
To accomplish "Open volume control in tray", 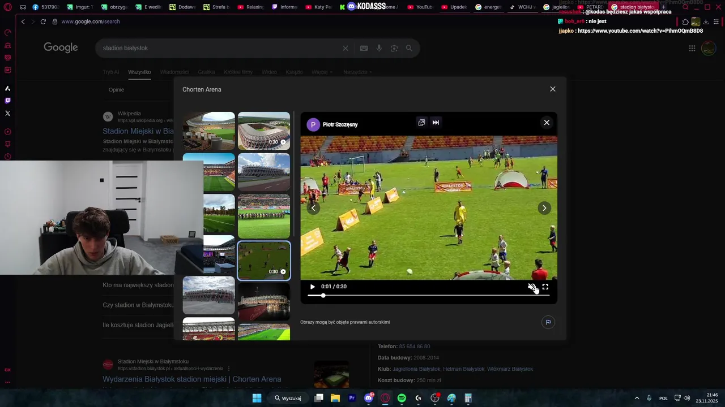I will point(686,398).
